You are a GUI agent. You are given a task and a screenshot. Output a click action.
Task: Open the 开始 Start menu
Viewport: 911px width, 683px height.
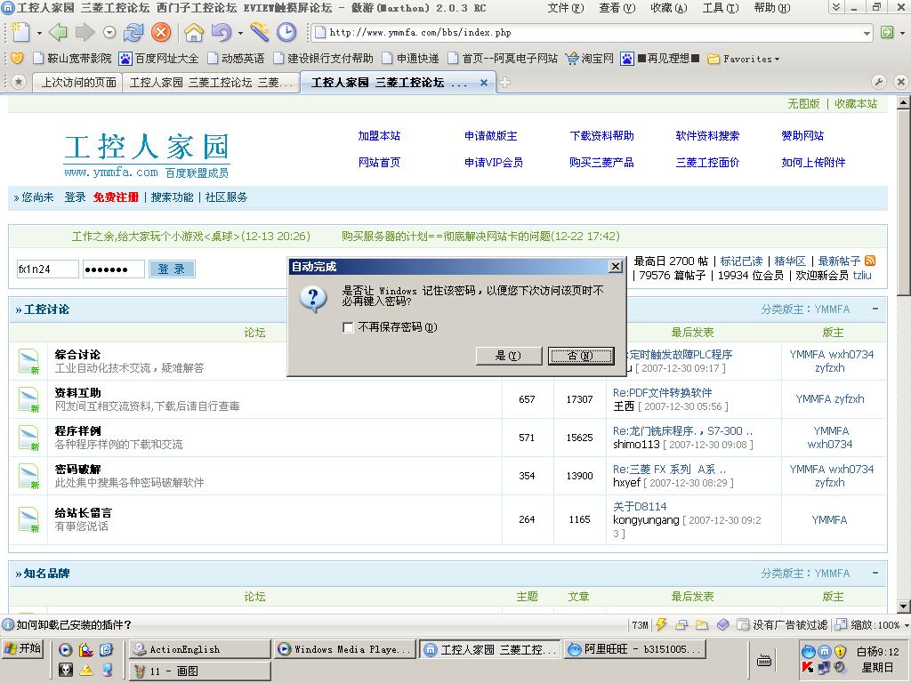pos(22,648)
